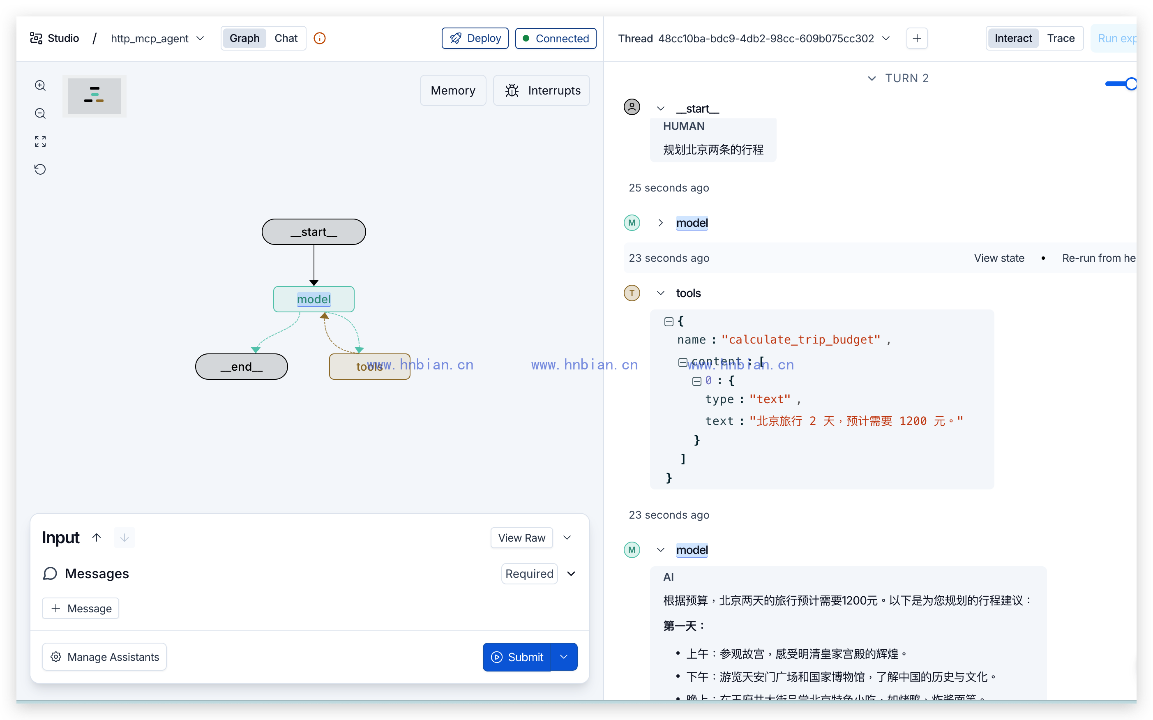Screen dimensions: 1153x720
Task: Collapse the TURN 2 section
Action: [x=871, y=78]
